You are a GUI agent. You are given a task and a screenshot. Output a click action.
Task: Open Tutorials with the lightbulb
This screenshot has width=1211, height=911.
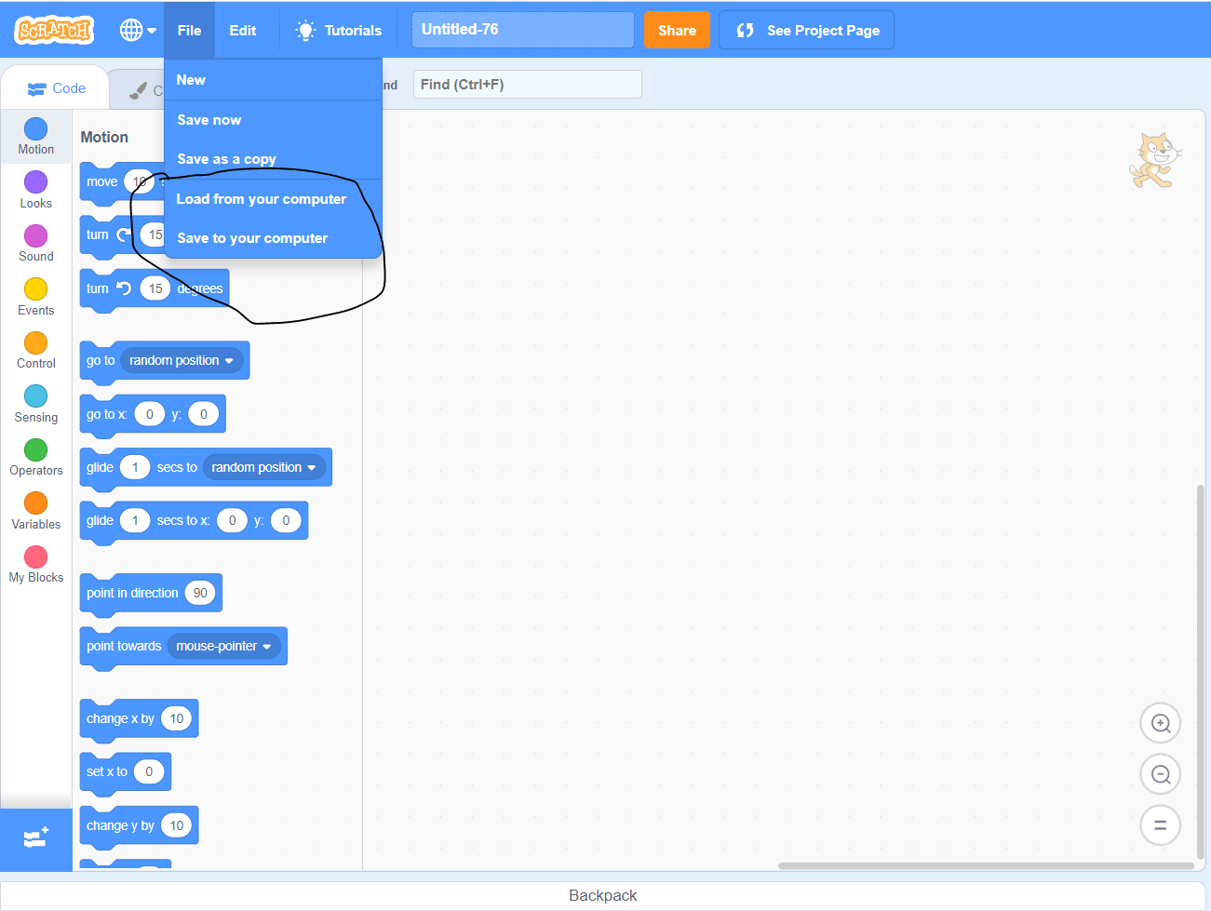[339, 30]
